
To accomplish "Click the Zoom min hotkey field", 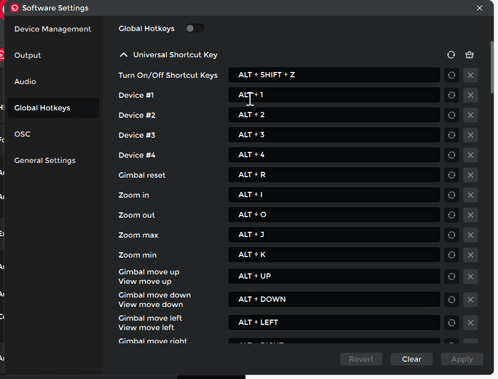I will click(x=334, y=255).
